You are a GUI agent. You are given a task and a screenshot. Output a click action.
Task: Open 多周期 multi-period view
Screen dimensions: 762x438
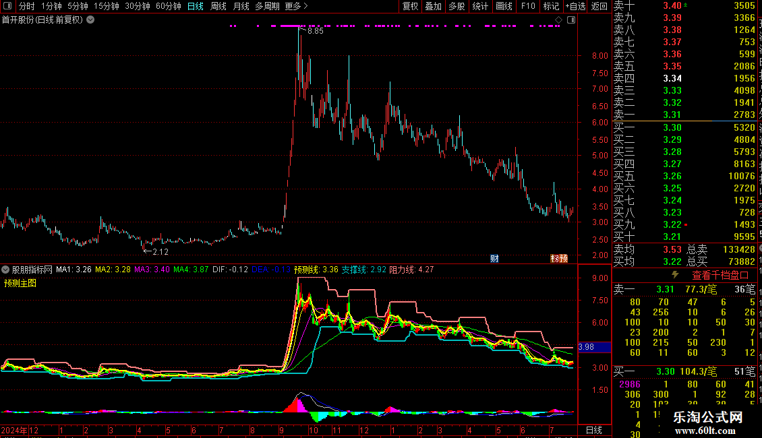tap(267, 6)
